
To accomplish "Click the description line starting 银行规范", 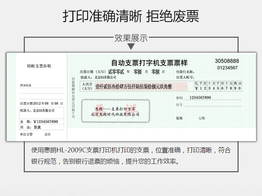I will coord(105,161).
